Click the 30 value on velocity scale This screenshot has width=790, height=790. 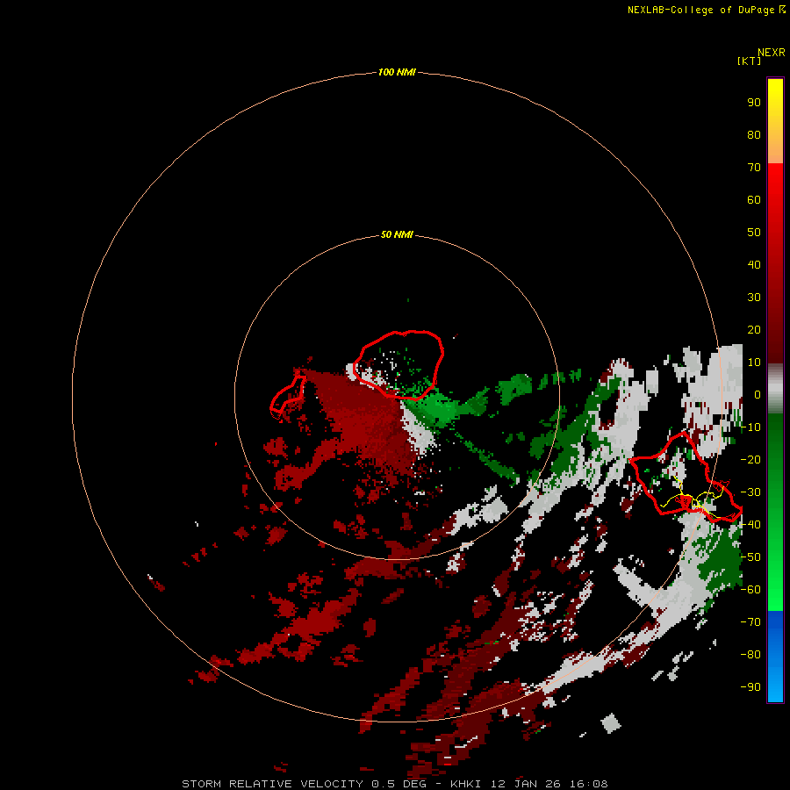754,298
